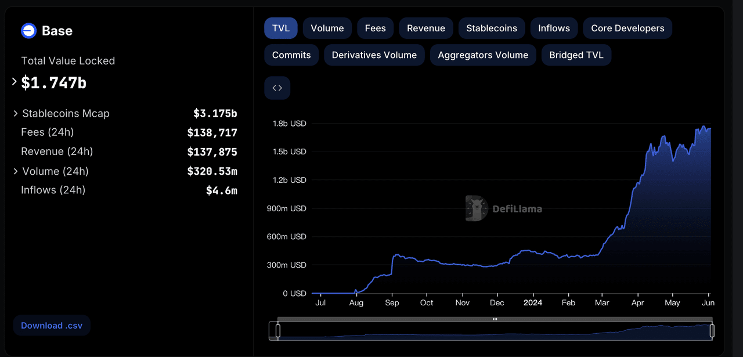Click the Download .csv button

click(51, 325)
